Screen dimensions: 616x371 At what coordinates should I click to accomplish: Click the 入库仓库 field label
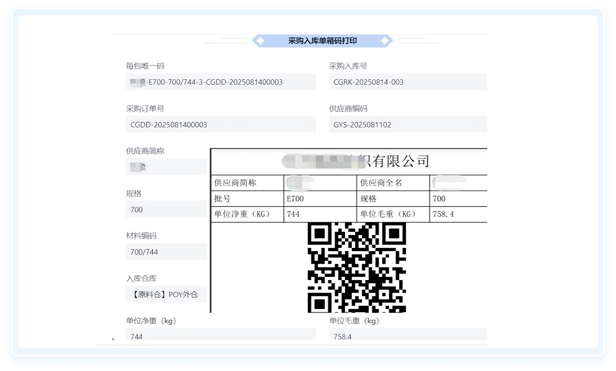[x=141, y=279]
